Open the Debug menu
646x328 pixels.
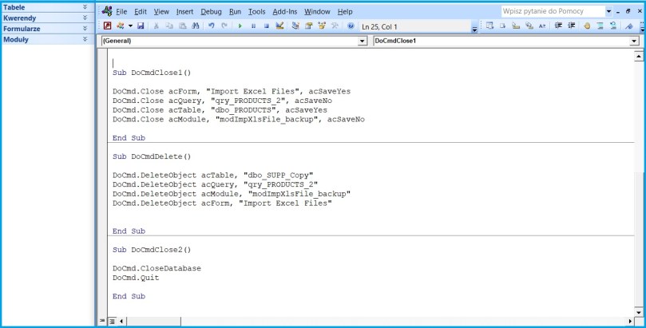point(211,12)
